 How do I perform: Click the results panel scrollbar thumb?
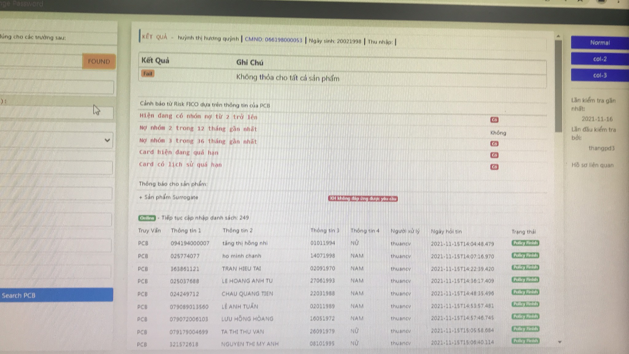[x=558, y=86]
